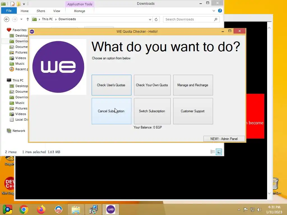The width and height of the screenshot is (287, 215).
Task: Click Check User's Quotas button
Action: (x=112, y=85)
